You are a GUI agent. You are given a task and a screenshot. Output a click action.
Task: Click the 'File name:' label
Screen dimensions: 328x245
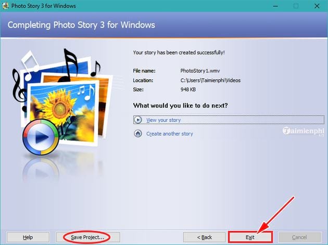144,71
